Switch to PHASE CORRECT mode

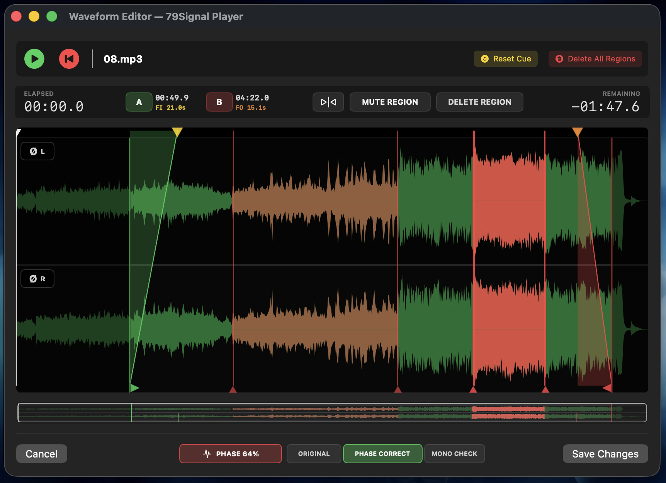point(382,454)
